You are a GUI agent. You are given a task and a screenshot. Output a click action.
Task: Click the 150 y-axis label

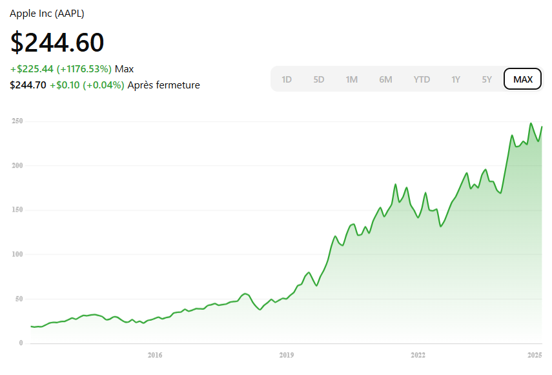point(17,210)
